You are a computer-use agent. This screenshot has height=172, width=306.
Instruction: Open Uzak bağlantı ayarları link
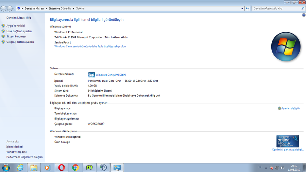19,31
